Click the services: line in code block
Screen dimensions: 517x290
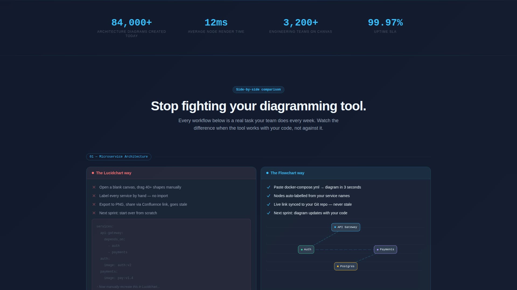(x=105, y=227)
